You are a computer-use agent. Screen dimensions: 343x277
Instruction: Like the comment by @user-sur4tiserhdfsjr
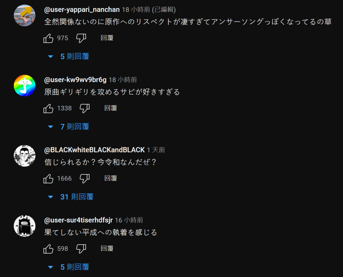(49, 249)
